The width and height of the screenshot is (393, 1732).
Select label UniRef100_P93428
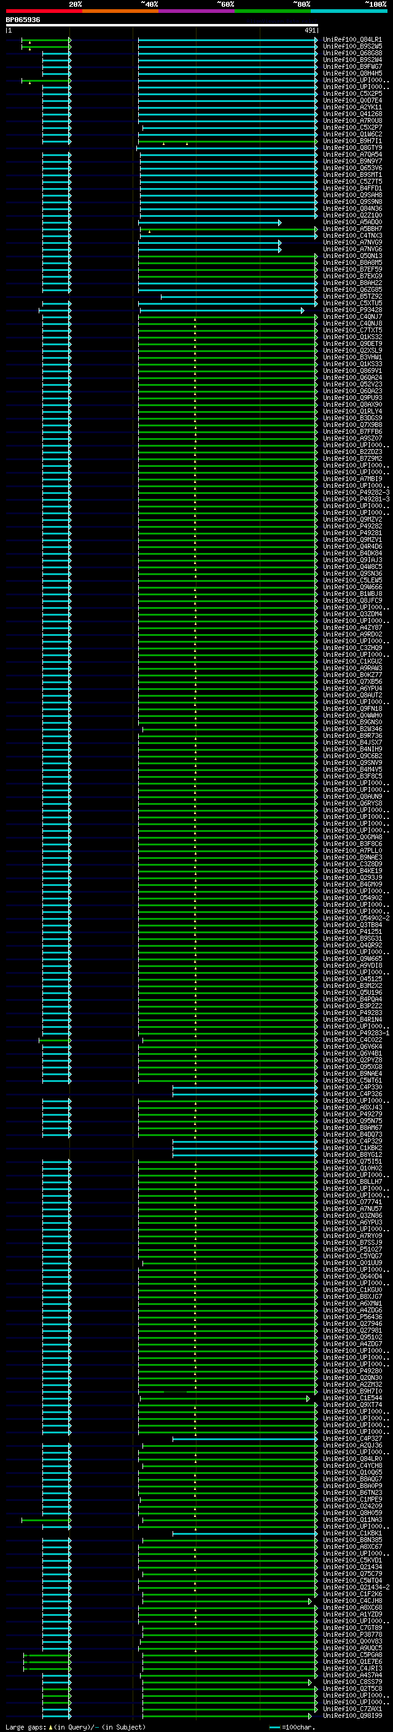(352, 310)
